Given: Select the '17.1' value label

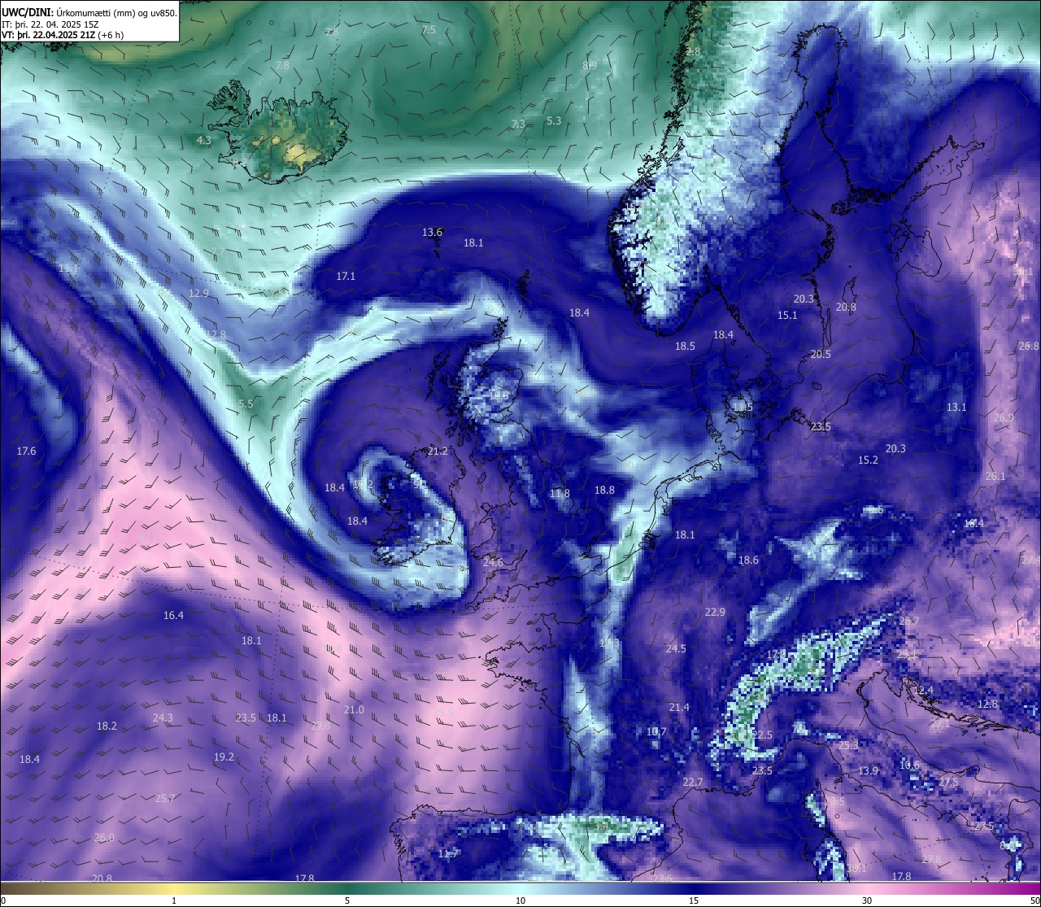Looking at the screenshot, I should (x=346, y=277).
